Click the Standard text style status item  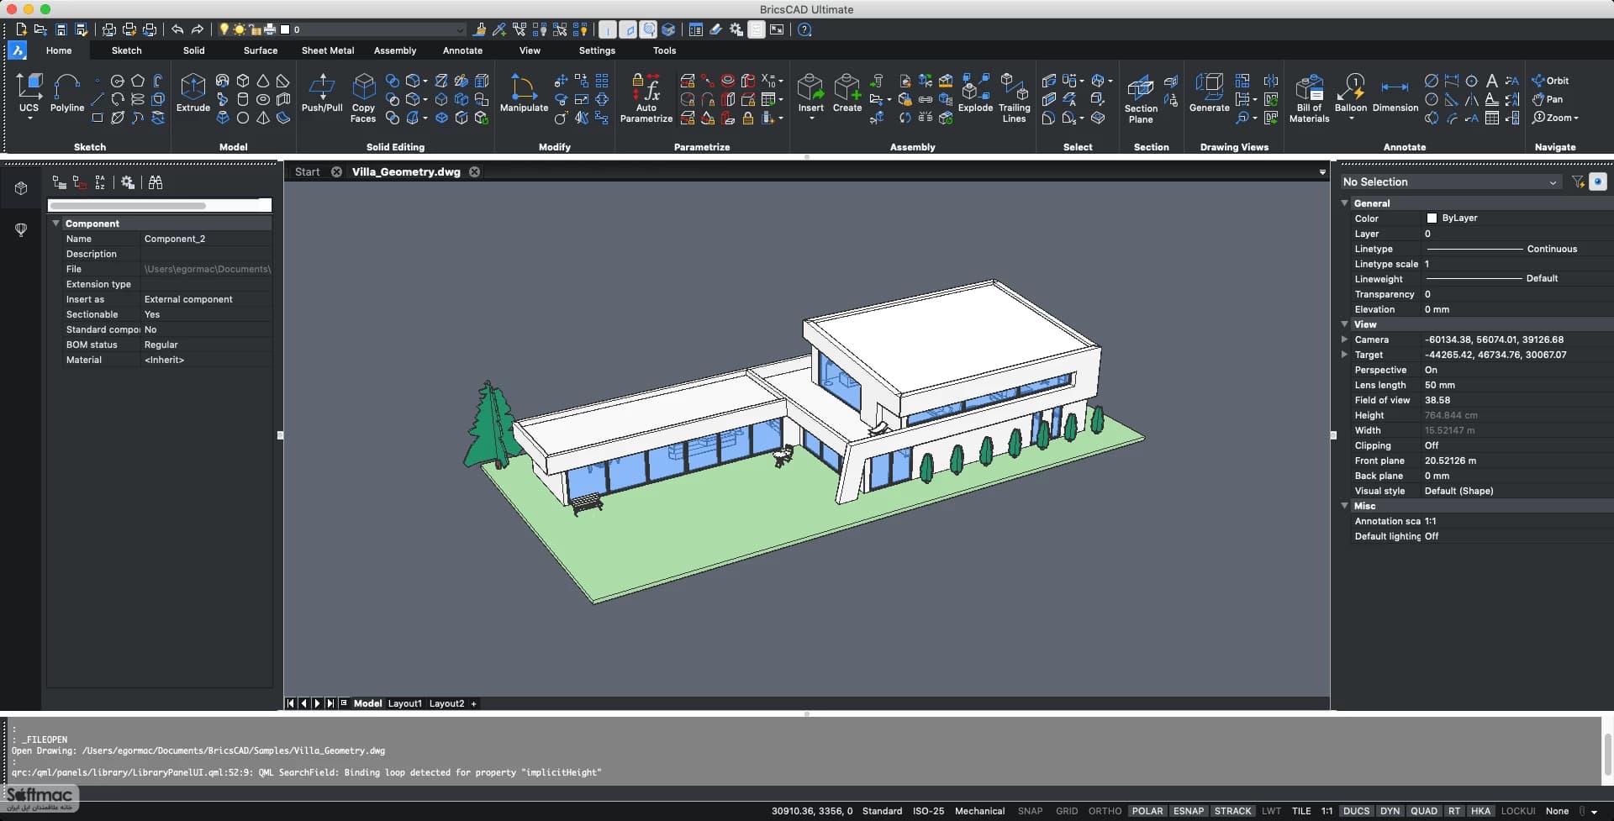[x=882, y=811]
